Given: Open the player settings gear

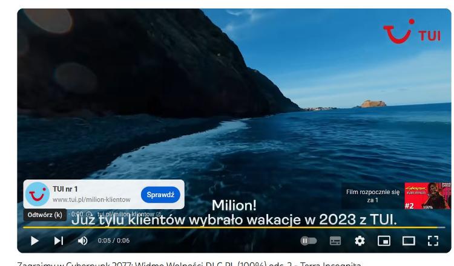Looking at the screenshot, I should point(360,241).
